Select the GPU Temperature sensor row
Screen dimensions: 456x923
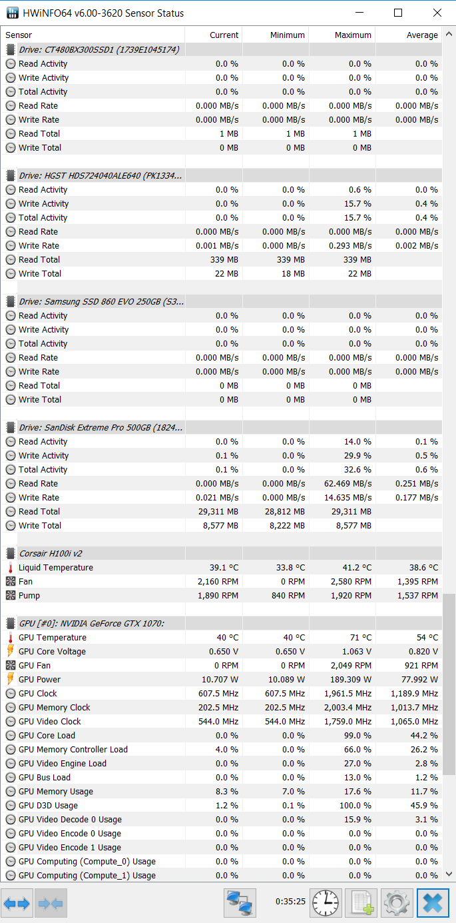[x=53, y=637]
